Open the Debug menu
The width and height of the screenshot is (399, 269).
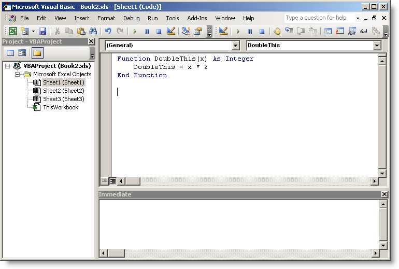point(131,18)
